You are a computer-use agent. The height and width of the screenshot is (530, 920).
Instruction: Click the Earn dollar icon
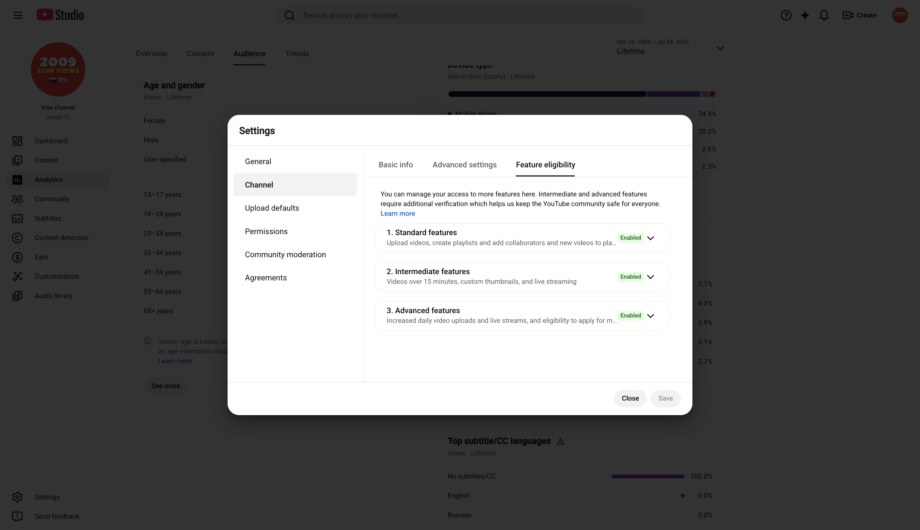tap(17, 257)
